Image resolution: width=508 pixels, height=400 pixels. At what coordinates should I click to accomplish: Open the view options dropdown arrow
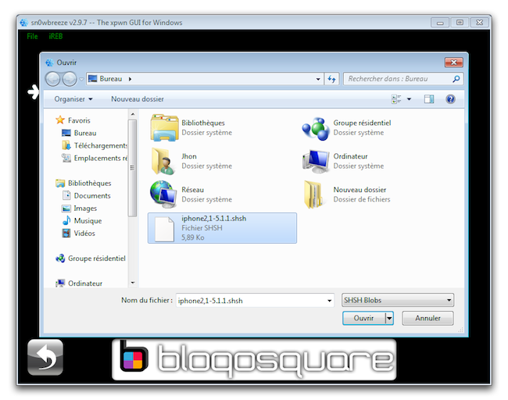tap(409, 99)
